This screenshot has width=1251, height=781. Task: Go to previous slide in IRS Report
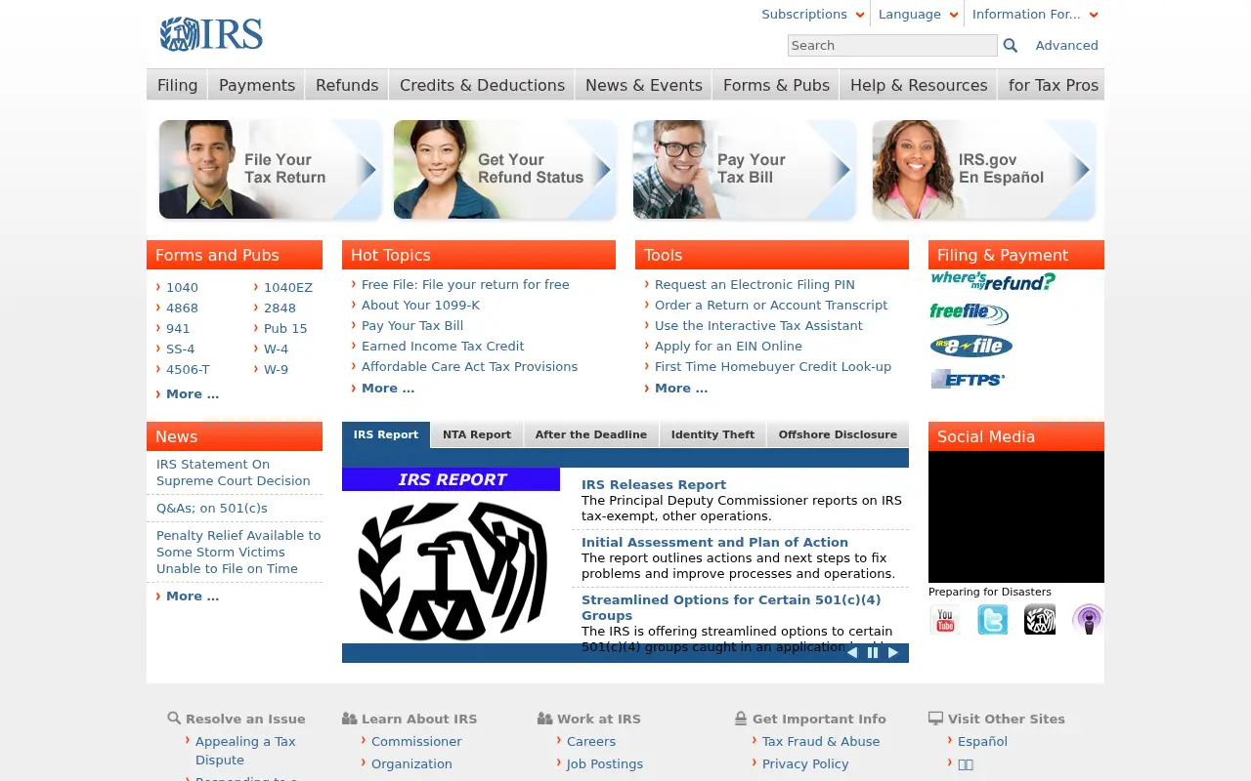coord(852,653)
